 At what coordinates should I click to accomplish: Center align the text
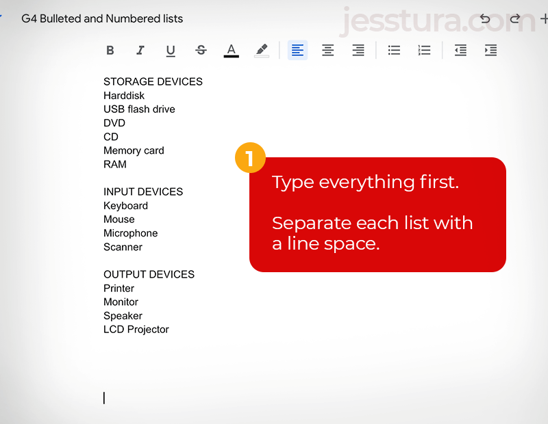point(328,50)
